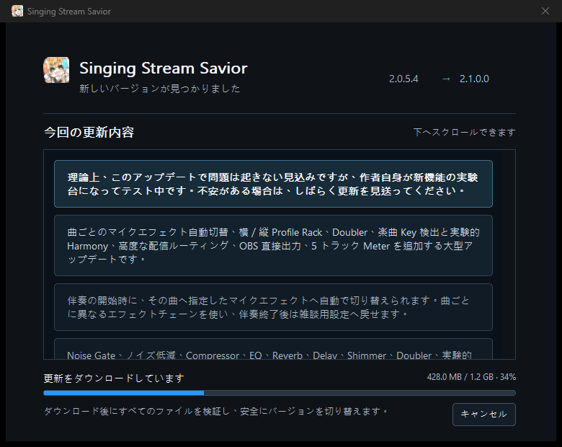Click the キャンセル button
Screen dimensions: 562x447
[484, 415]
